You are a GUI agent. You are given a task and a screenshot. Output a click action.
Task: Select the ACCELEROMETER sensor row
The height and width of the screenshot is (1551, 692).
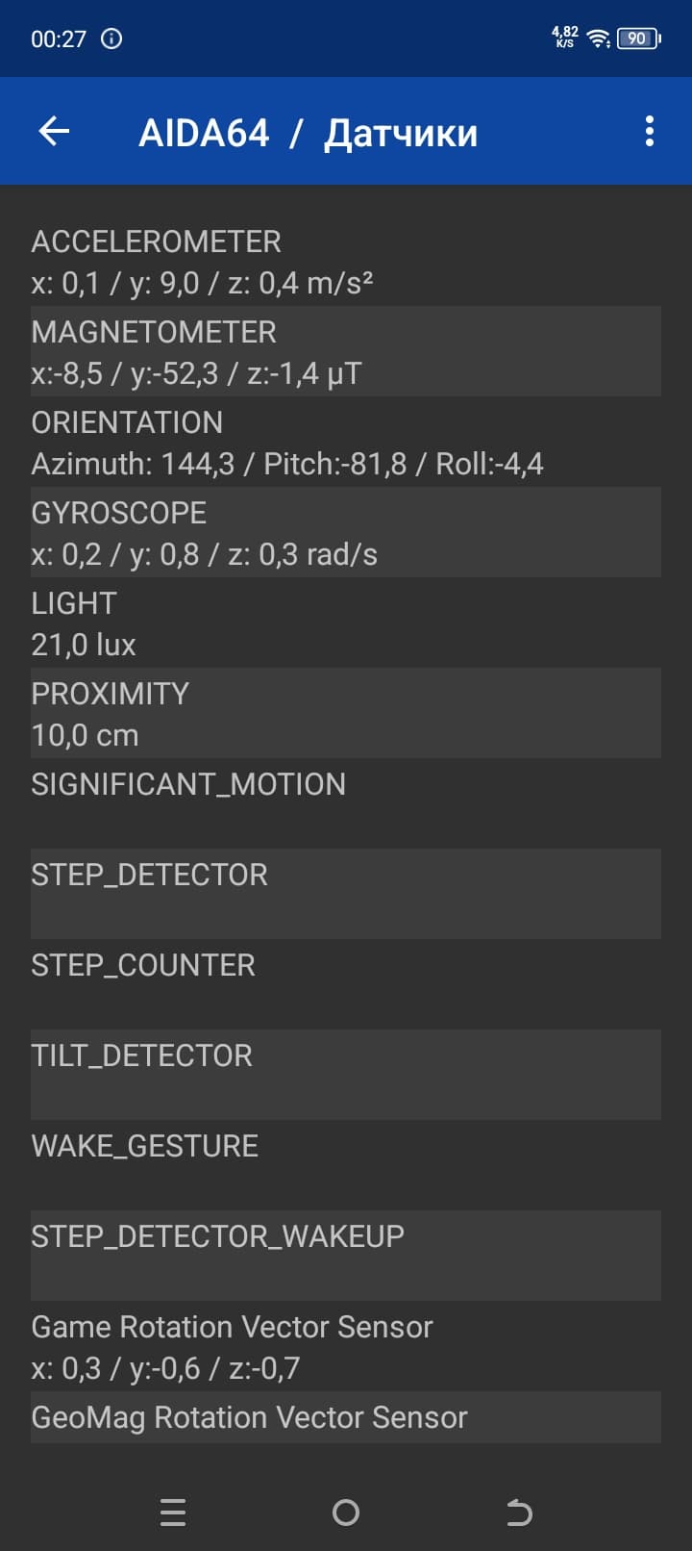(346, 262)
